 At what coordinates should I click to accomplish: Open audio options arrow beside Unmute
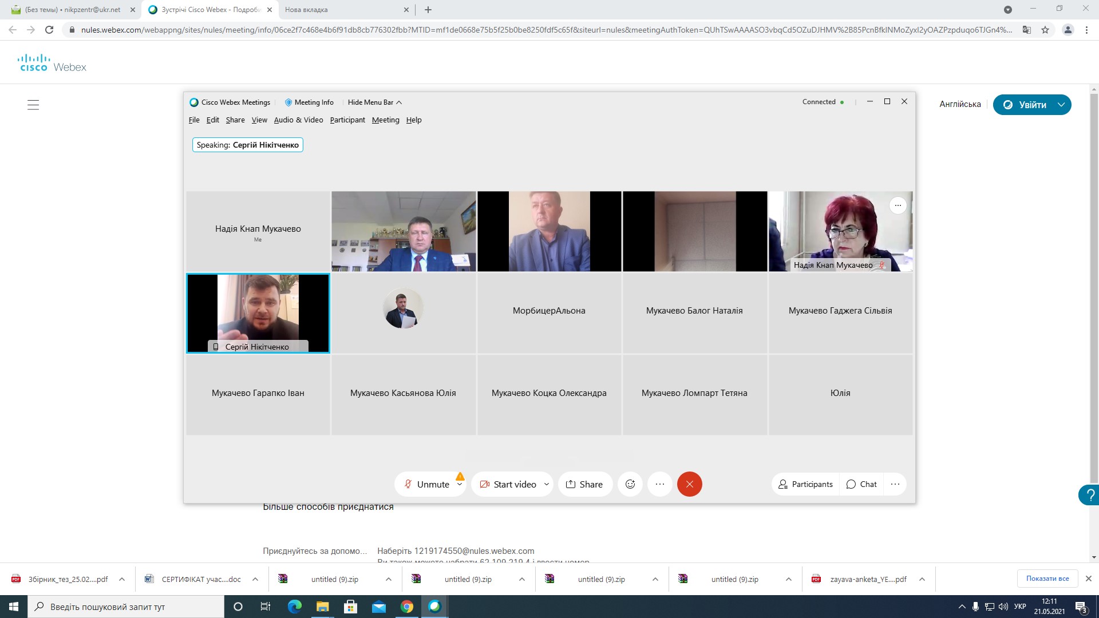460,484
